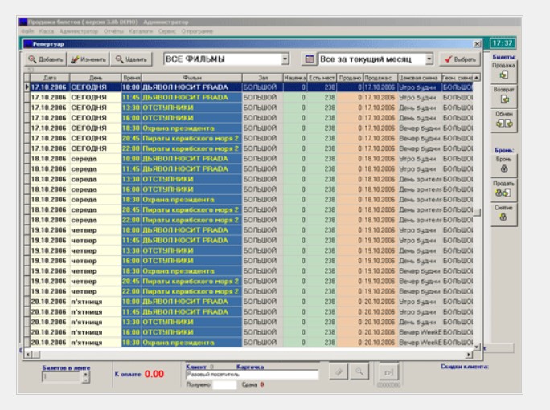
Task: Click Возврат ticket return button
Action: [x=503, y=95]
